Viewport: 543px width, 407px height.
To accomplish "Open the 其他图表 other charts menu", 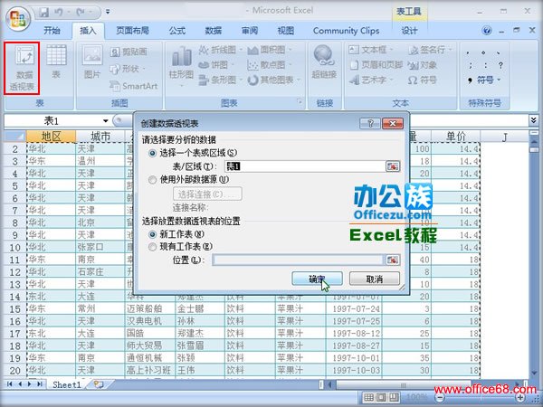I will pos(273,80).
